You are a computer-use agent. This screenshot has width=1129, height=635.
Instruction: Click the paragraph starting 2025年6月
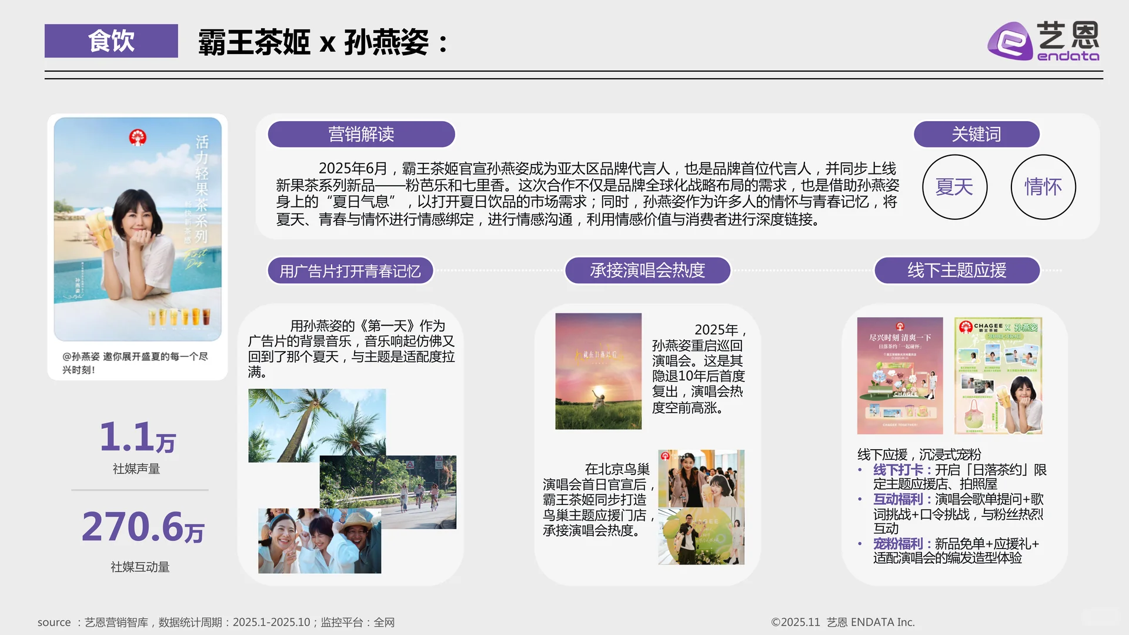pos(587,193)
